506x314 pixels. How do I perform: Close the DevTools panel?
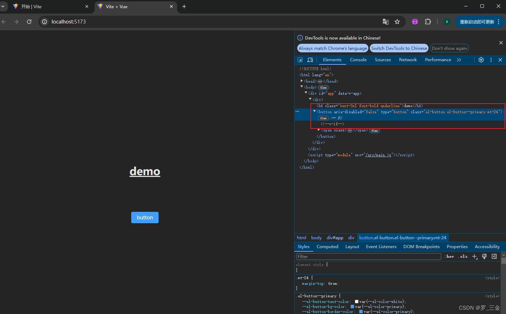tap(500, 60)
